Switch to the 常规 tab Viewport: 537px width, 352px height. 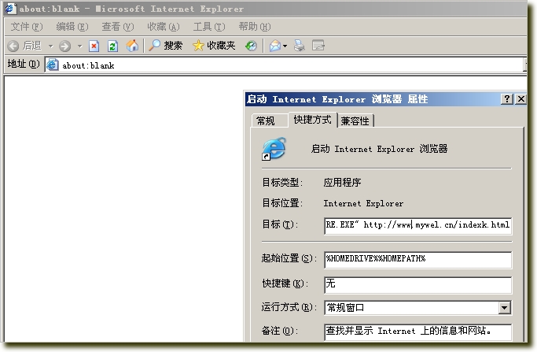(269, 120)
